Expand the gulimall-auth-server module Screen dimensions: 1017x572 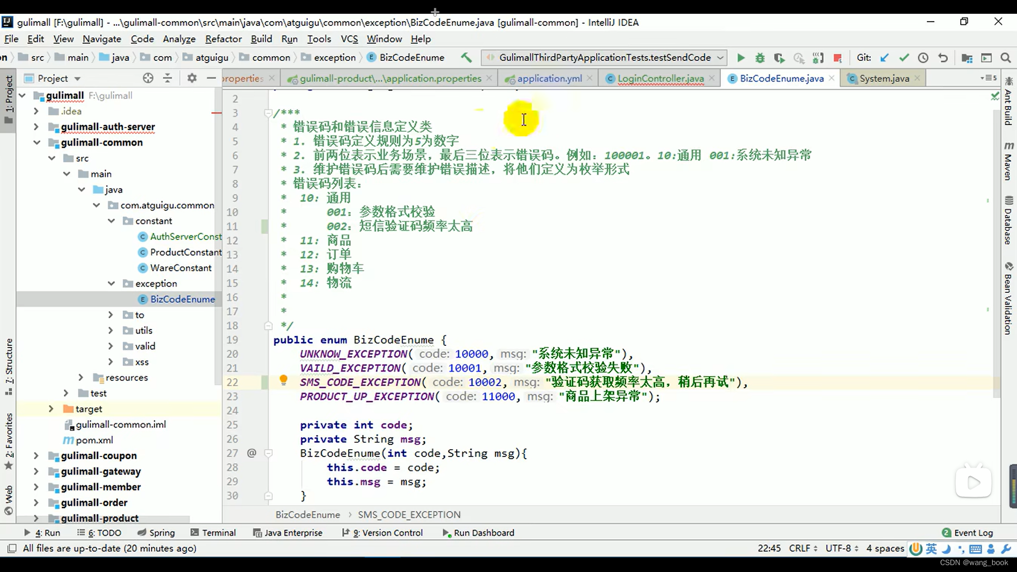35,127
